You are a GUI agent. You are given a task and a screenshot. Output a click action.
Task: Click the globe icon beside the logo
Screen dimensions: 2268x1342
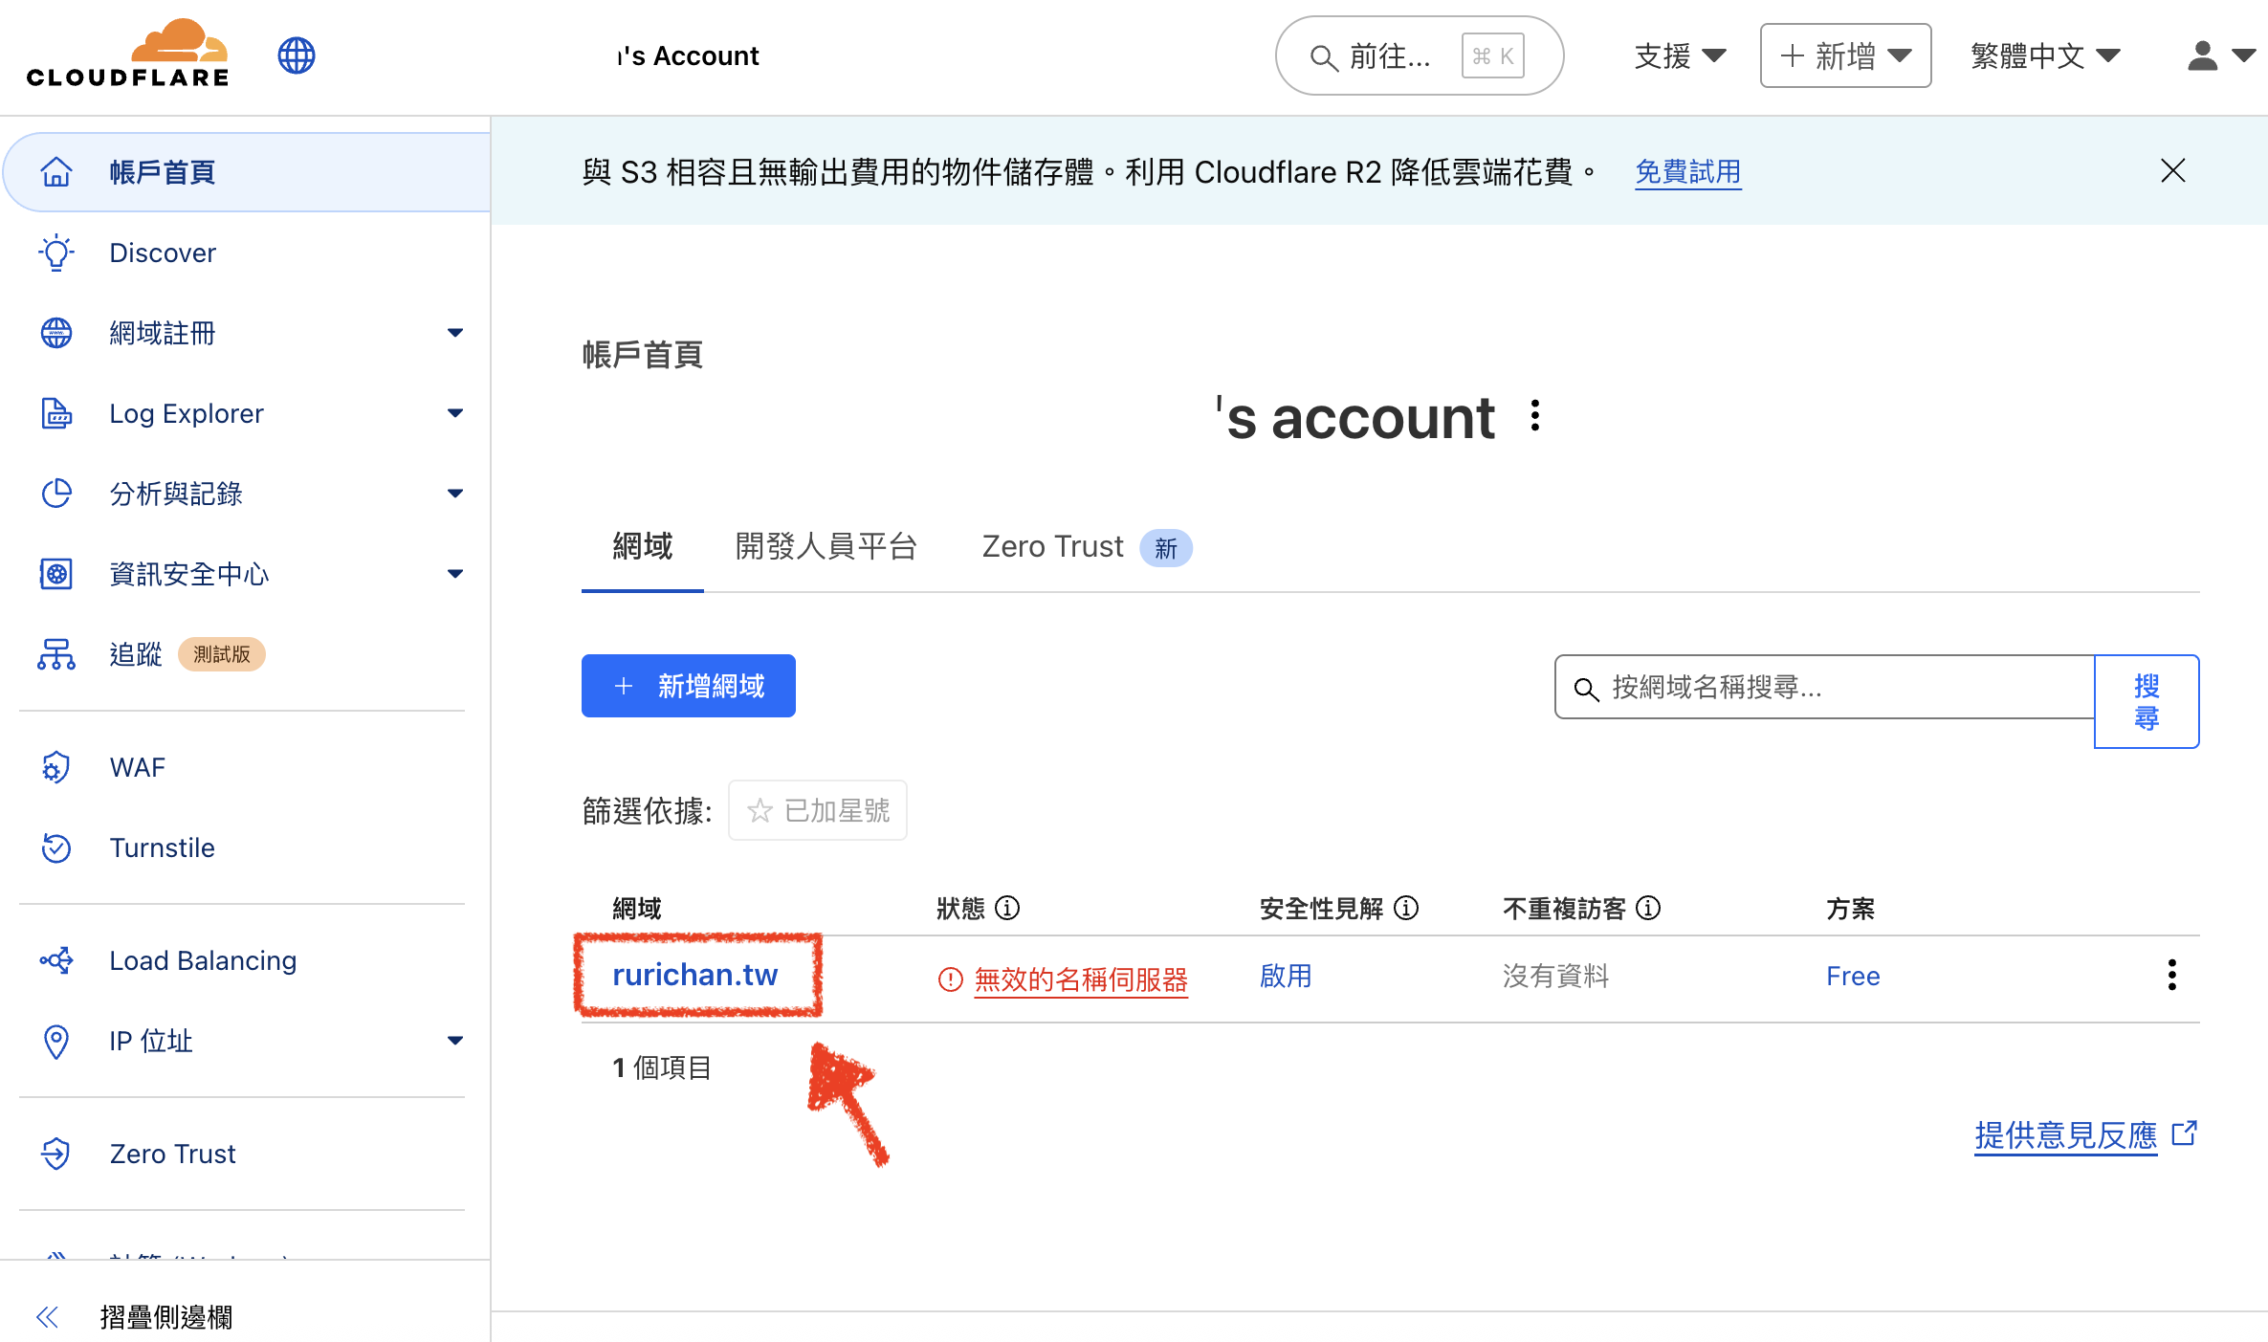coord(297,55)
